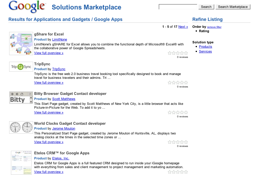Remove the Order by filter

tap(214, 27)
